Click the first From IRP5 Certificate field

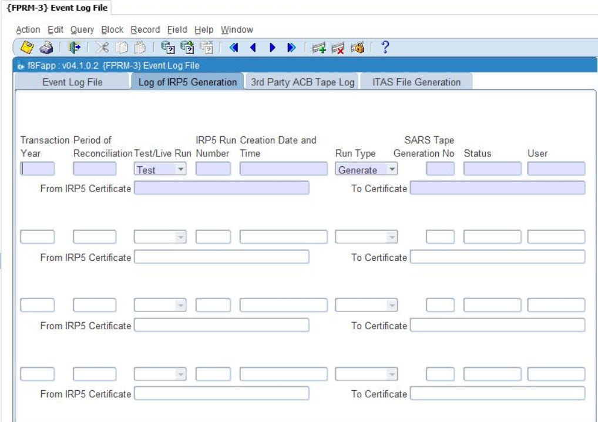coord(221,188)
